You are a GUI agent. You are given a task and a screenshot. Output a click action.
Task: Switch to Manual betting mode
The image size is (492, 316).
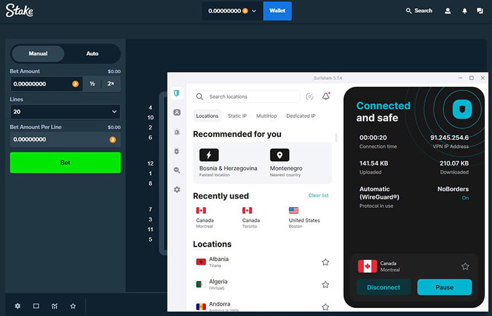38,53
